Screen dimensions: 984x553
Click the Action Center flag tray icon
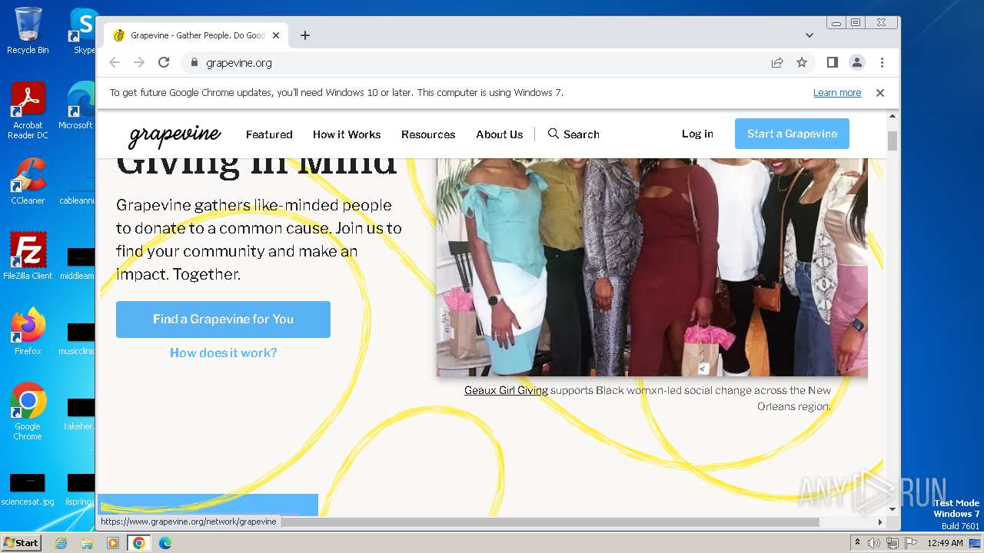911,543
